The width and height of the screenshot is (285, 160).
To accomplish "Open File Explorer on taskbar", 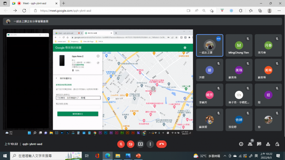I will tap(118, 156).
